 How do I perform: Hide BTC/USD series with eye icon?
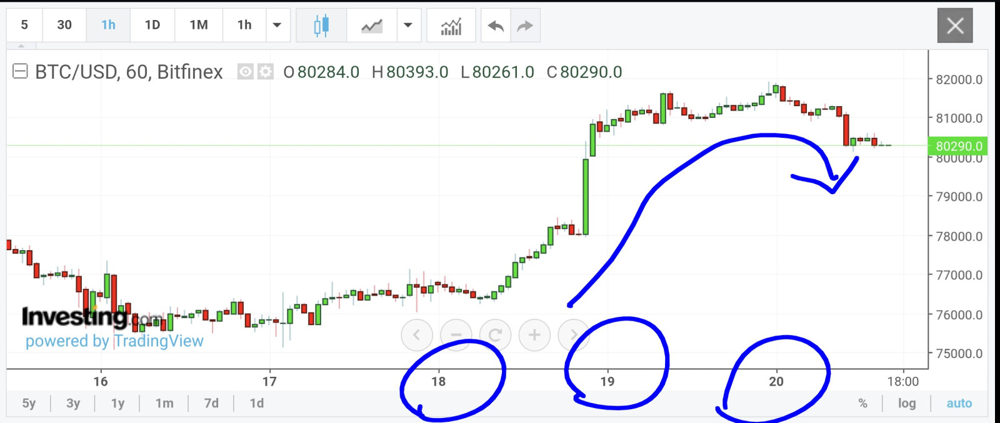click(246, 72)
